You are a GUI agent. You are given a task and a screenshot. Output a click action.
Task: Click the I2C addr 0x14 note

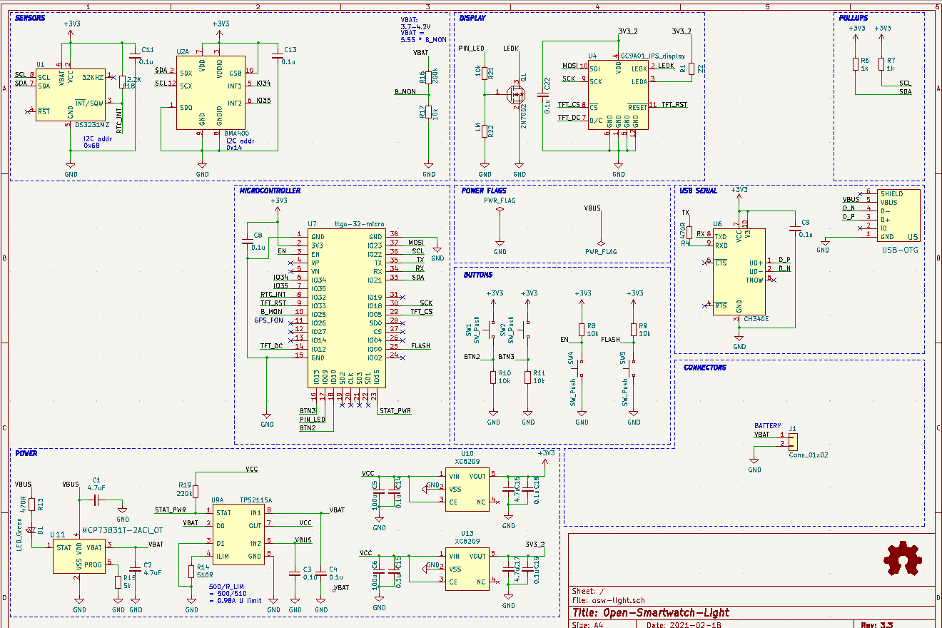pos(240,144)
